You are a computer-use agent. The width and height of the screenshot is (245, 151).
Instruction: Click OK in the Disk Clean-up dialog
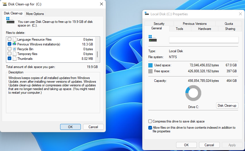click(71, 127)
